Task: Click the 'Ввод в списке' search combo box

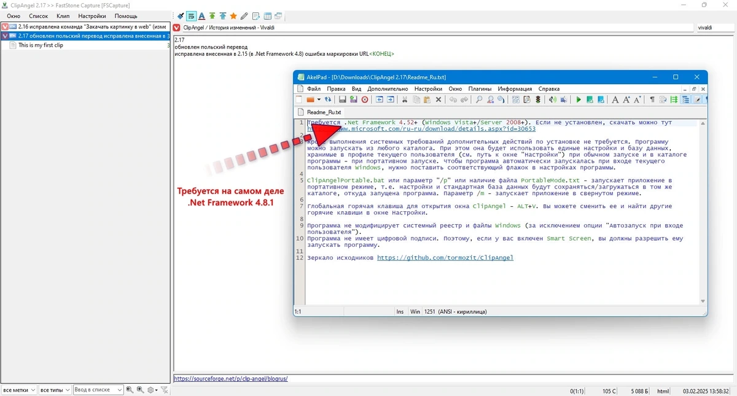Action: point(98,390)
